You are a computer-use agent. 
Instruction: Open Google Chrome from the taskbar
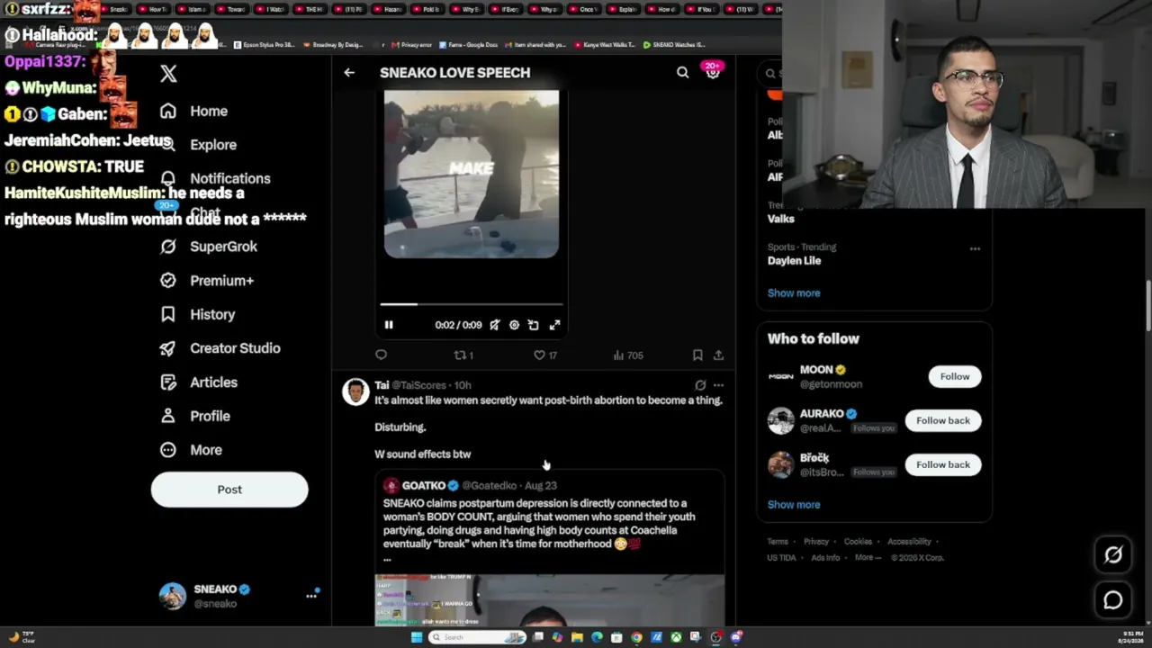tap(636, 637)
